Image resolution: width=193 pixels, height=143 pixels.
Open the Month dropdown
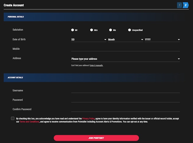click(126, 40)
